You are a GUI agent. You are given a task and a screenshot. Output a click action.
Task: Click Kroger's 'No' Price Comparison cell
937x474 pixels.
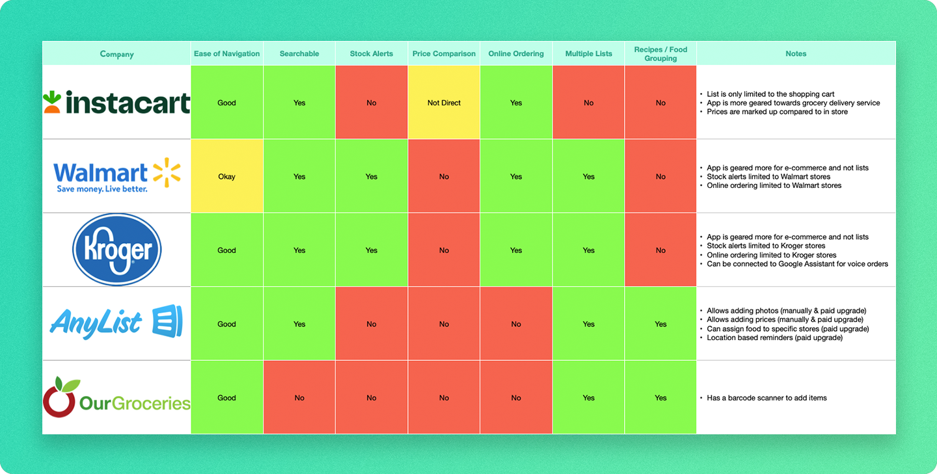(x=444, y=250)
